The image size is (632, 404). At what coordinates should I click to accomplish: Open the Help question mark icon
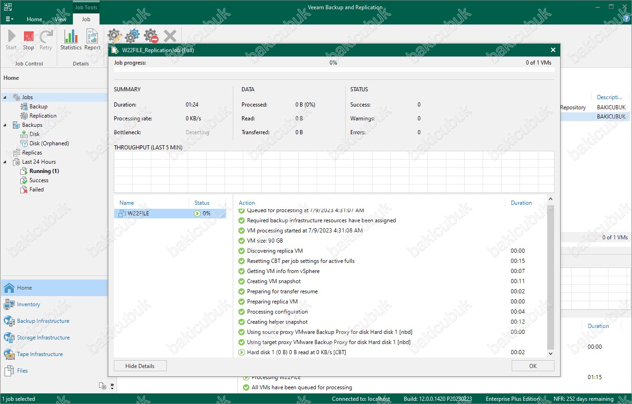coord(626,19)
